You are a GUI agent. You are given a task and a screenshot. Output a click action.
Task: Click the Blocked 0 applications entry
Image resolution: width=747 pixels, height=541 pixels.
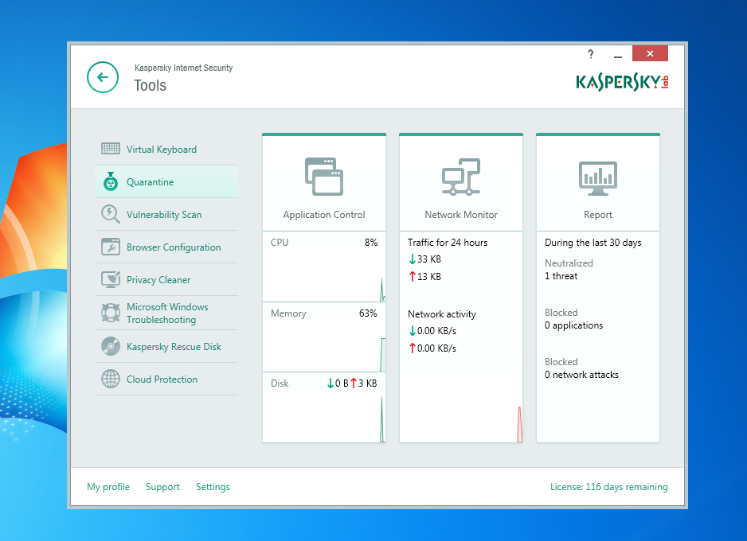pyautogui.click(x=573, y=319)
